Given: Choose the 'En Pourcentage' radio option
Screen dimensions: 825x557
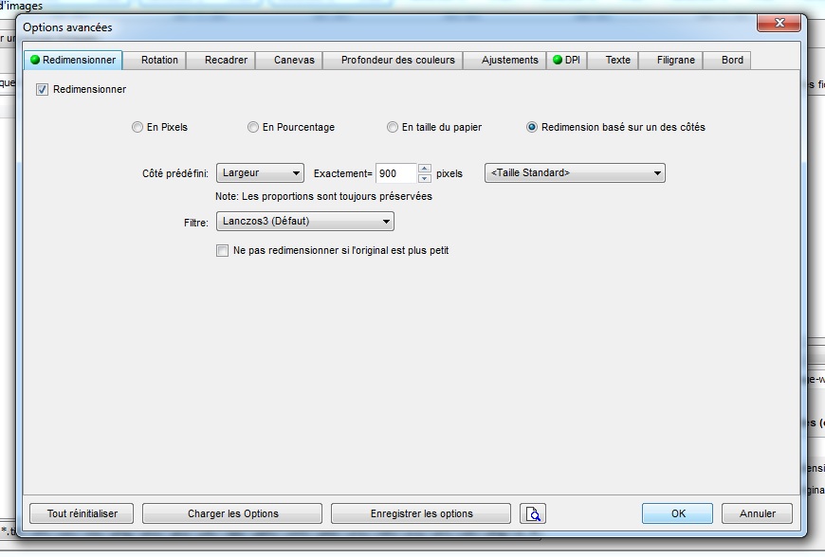Looking at the screenshot, I should tap(253, 127).
